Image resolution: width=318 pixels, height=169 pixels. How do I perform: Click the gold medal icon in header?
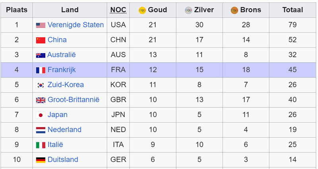click(x=142, y=10)
